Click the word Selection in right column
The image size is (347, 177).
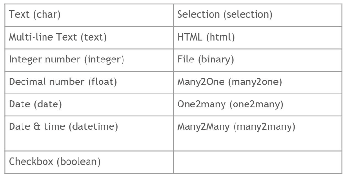click(198, 14)
